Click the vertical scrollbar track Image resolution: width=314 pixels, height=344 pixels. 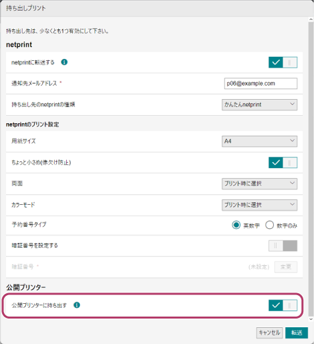pyautogui.click(x=311, y=169)
